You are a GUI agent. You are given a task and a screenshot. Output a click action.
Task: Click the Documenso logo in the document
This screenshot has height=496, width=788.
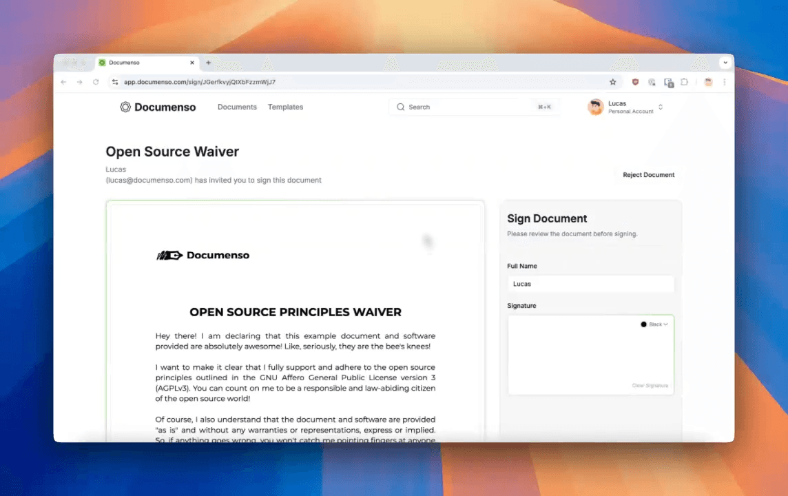coord(203,256)
